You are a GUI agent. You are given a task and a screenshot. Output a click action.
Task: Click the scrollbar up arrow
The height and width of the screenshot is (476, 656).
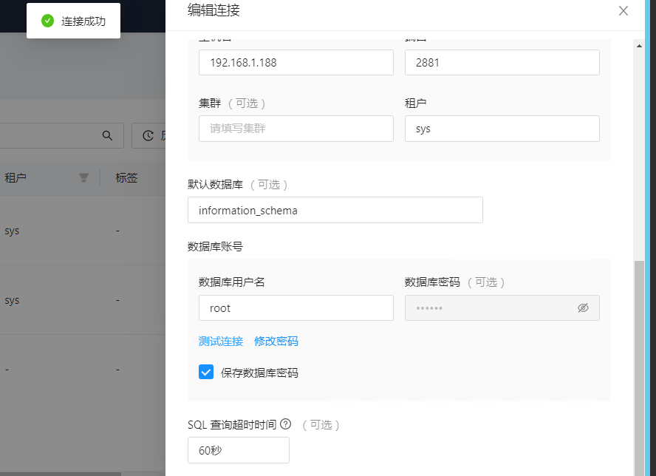[640, 46]
